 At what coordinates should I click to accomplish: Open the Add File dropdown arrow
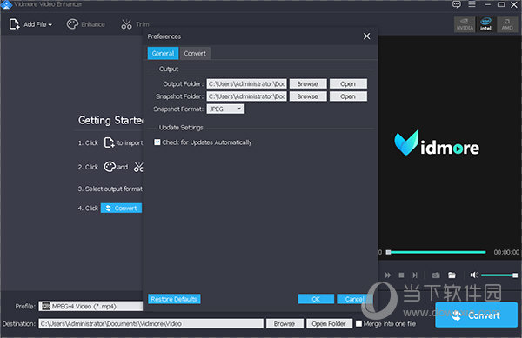pyautogui.click(x=50, y=25)
